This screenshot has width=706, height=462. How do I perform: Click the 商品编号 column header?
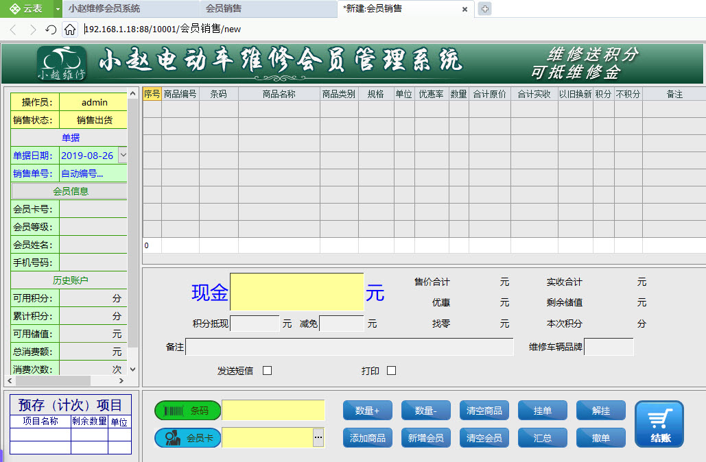pos(180,94)
